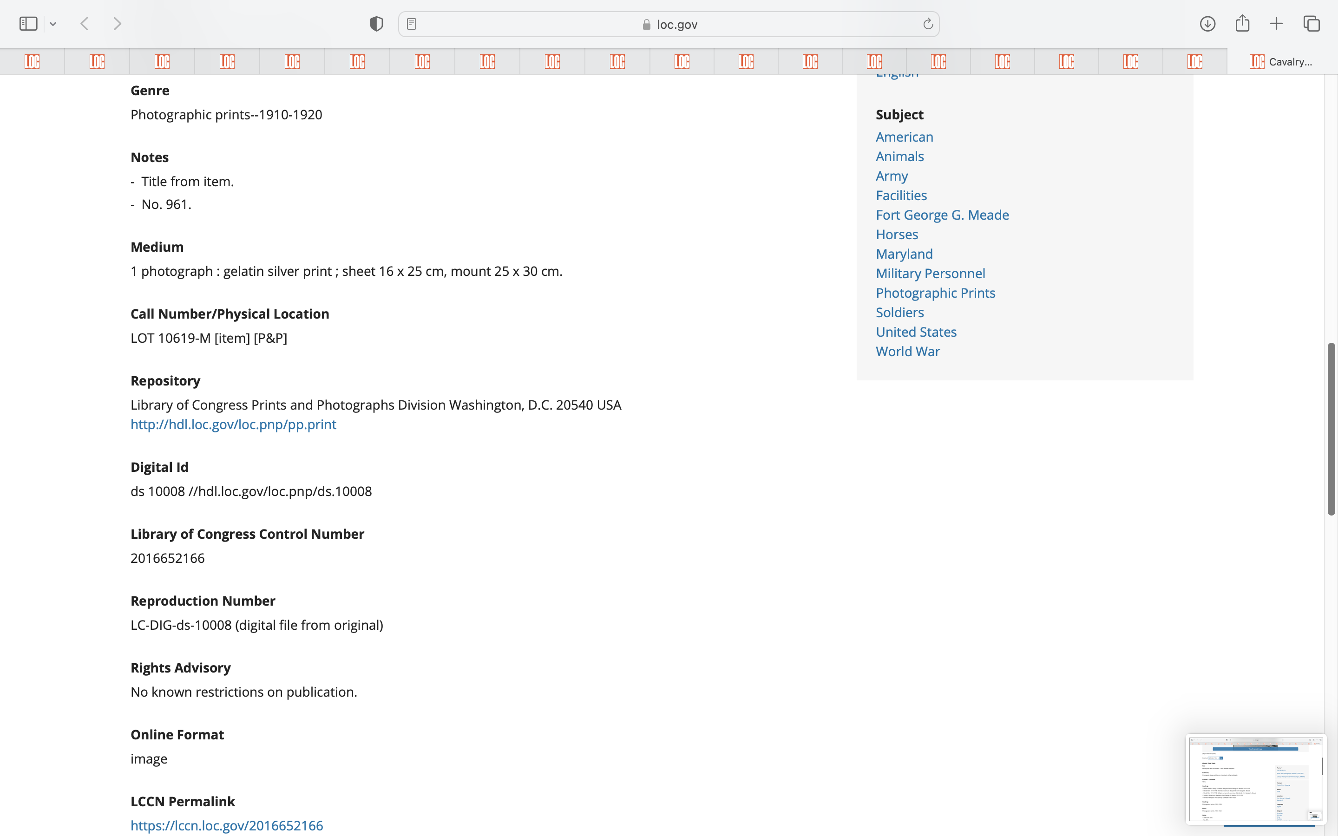
Task: Show downloads with the download icon
Action: (1207, 24)
